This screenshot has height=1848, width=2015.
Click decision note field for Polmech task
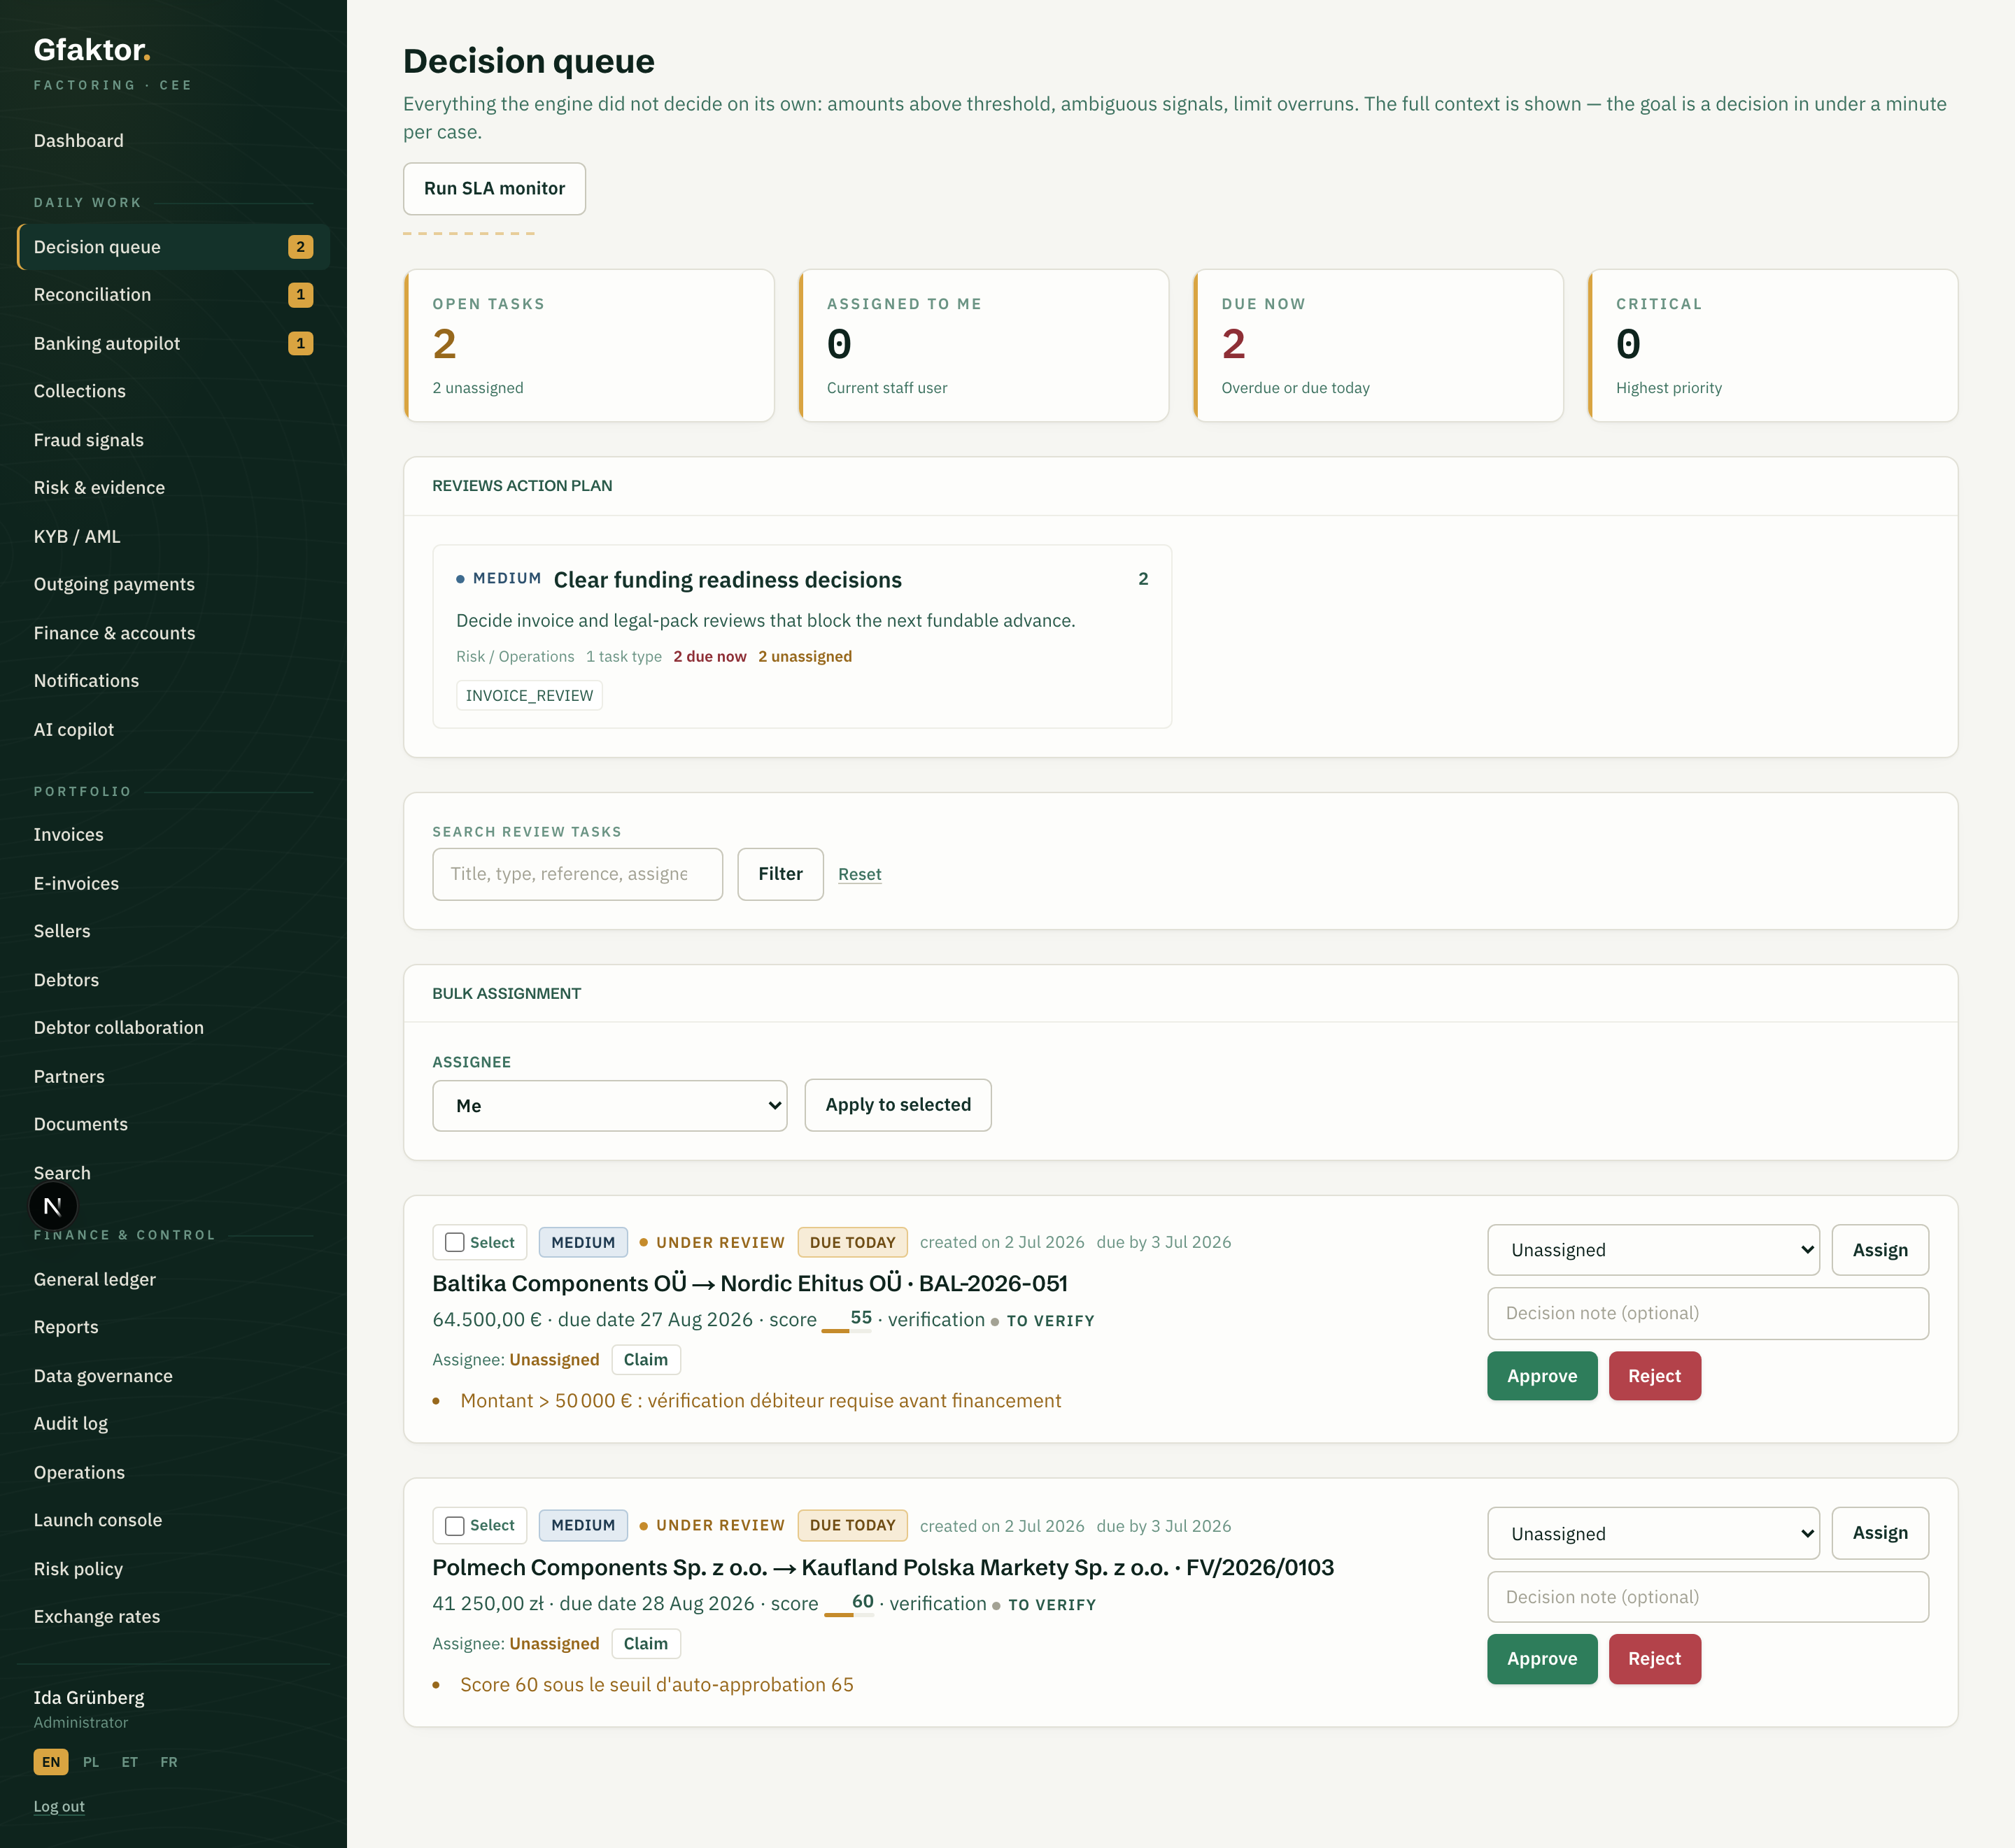[1708, 1597]
